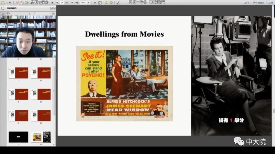
Task: Go to previous page with up arrow
Action: coord(52,3)
